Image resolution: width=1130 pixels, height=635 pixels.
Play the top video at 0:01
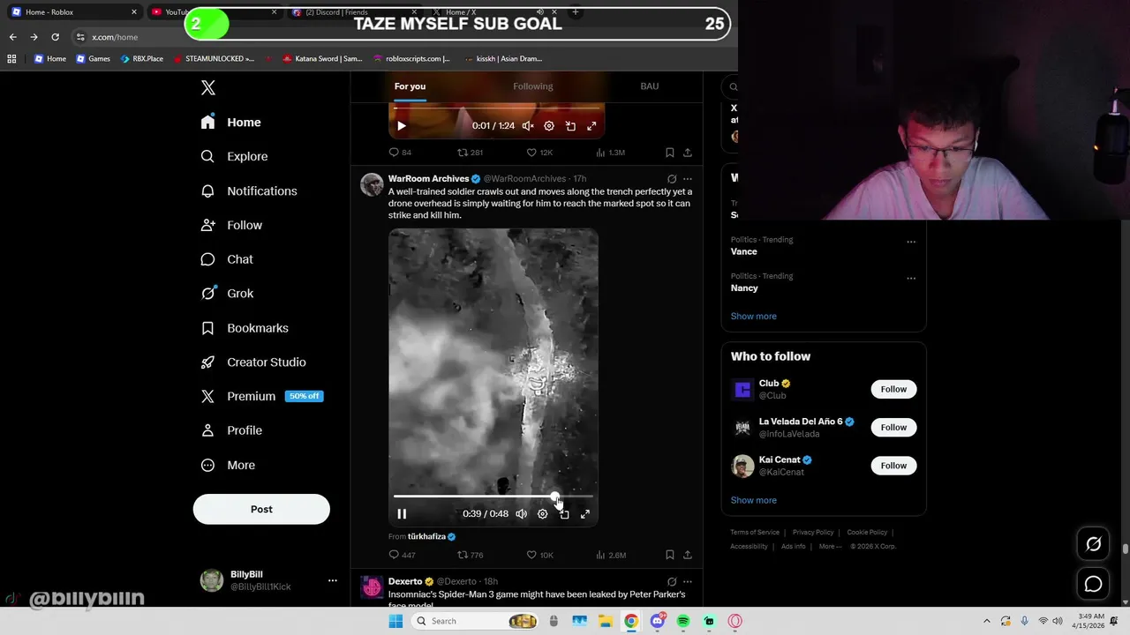[402, 126]
